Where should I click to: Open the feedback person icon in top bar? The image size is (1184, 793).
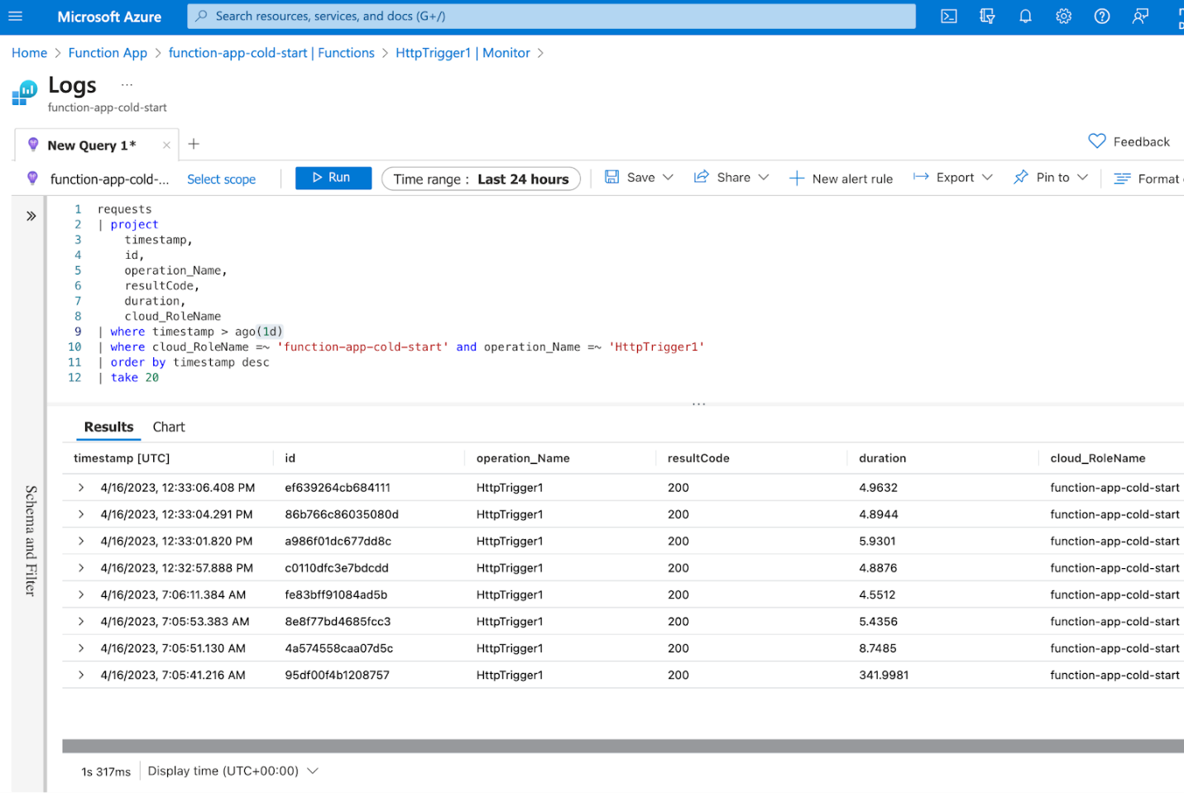(1140, 17)
